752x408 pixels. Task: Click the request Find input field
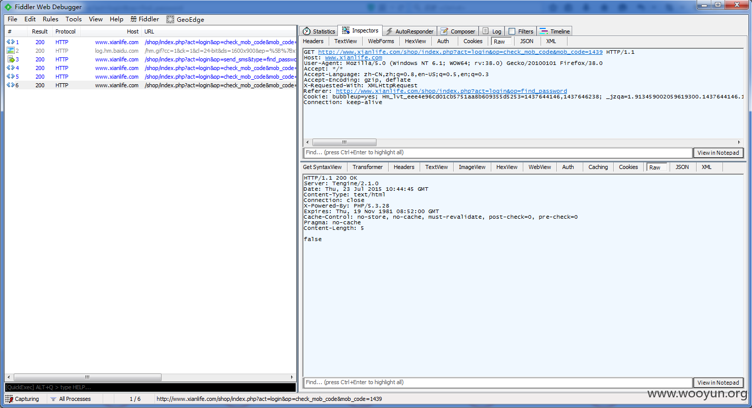pyautogui.click(x=498, y=153)
